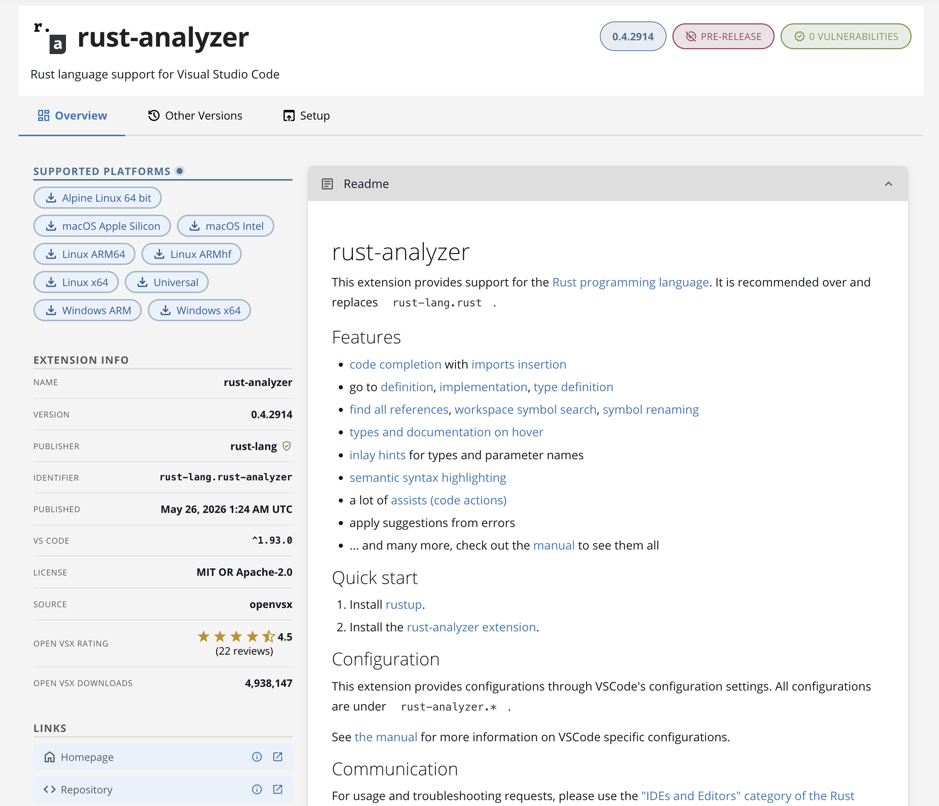Viewport: 939px width, 806px height.
Task: Click the MIT OR Apache-2.0 license value
Action: tap(244, 572)
